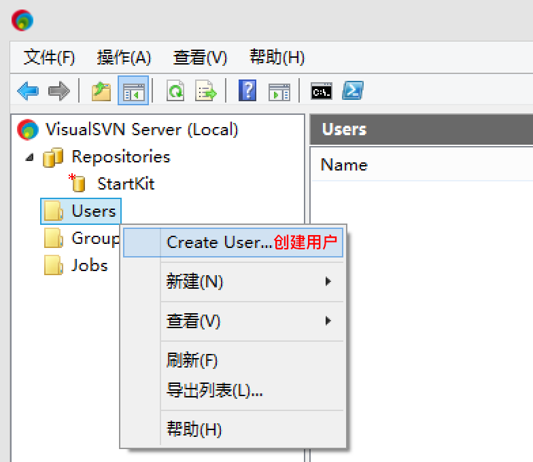Screen dimensions: 533x462
Task: Open the 文件(F) menu
Action: pyautogui.click(x=49, y=58)
